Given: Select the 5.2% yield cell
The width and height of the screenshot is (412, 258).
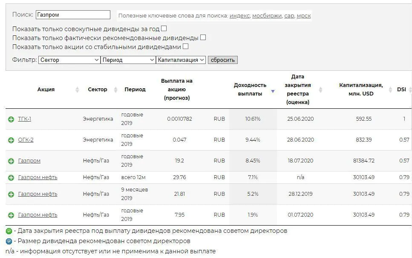Looking at the screenshot, I should (253, 194).
